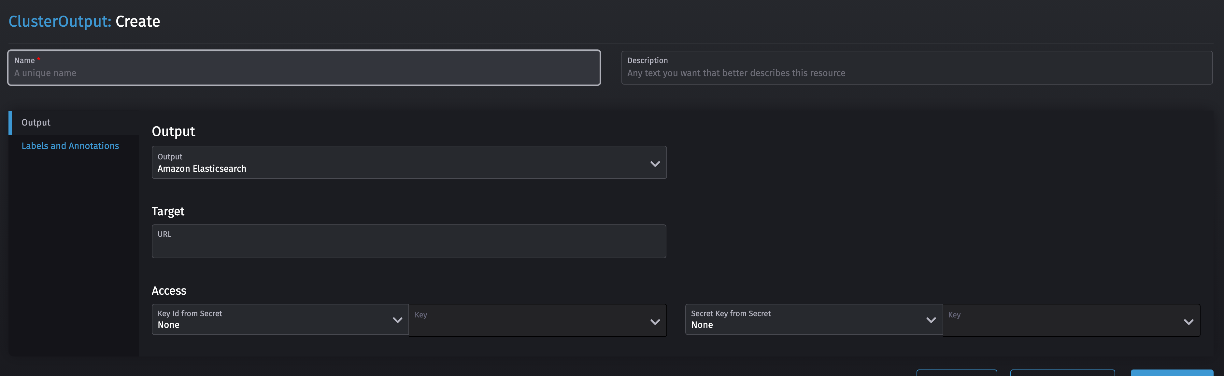Select the Output tab in the sidebar

pos(36,122)
